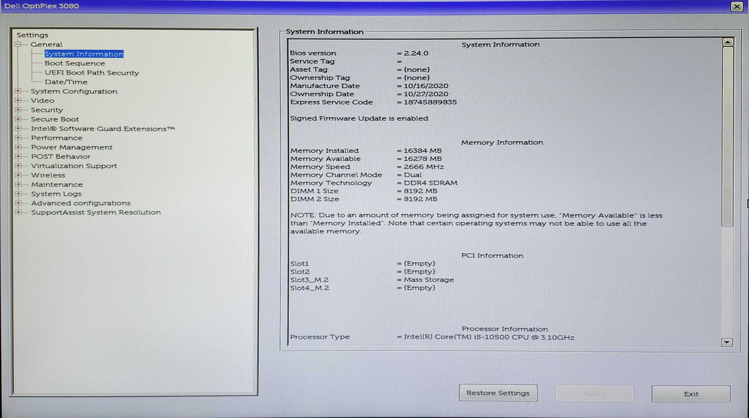Select the Security category label
The height and width of the screenshot is (418, 749).
coord(47,110)
